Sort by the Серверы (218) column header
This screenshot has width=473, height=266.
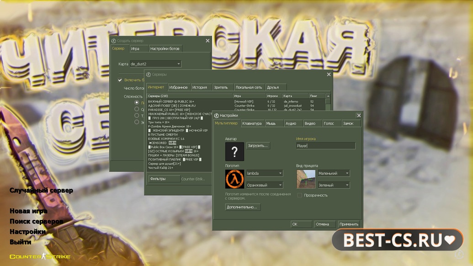(x=190, y=96)
